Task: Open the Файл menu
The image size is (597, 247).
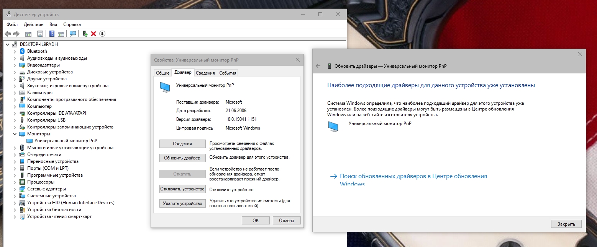Action: pos(12,24)
